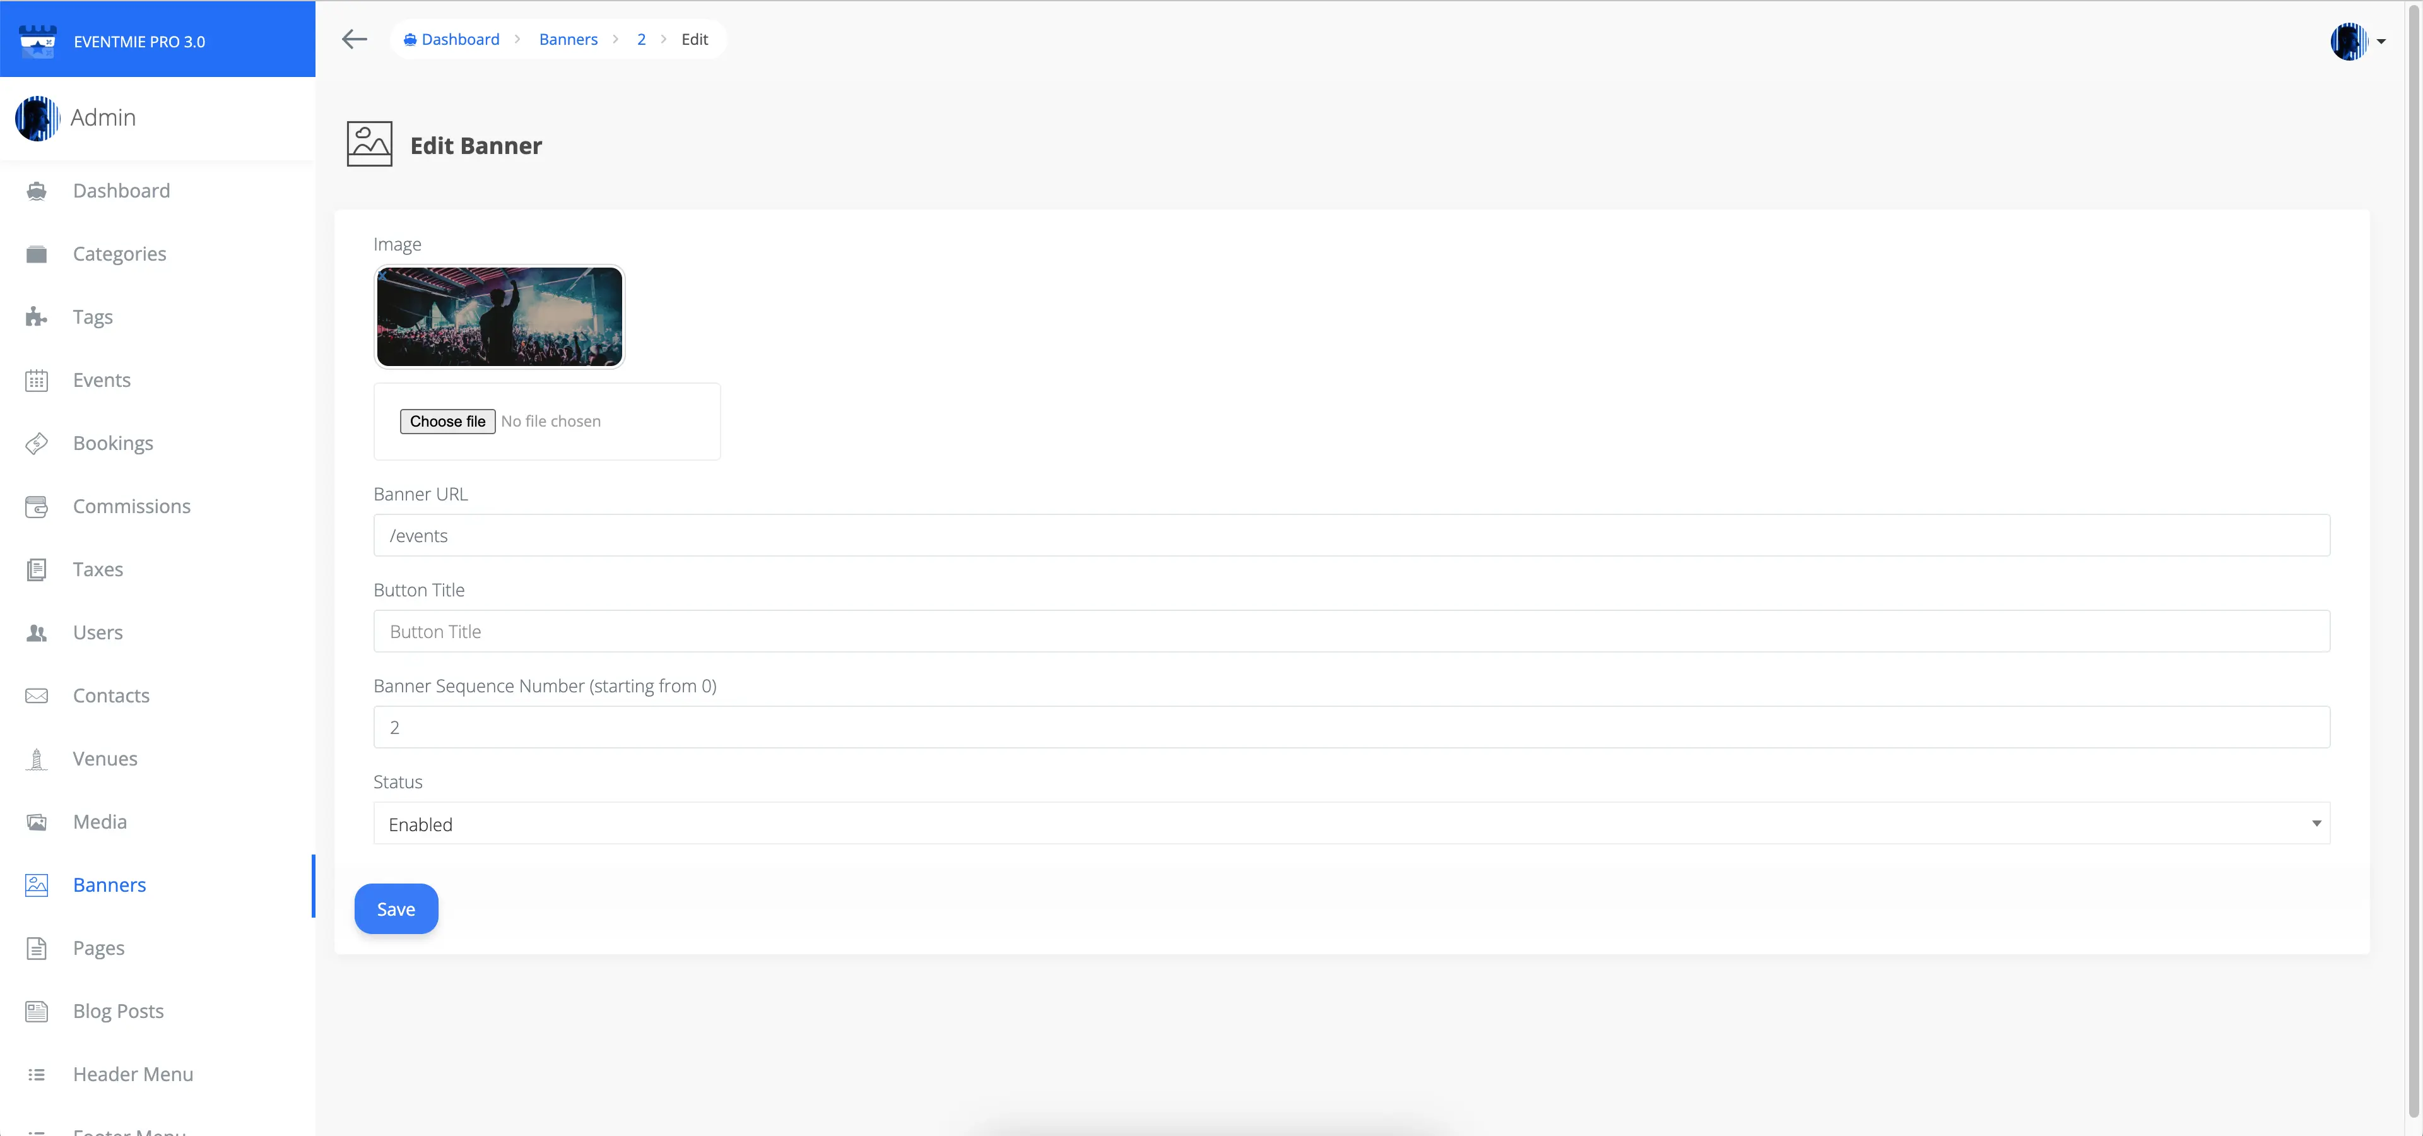This screenshot has width=2423, height=1136.
Task: Click the breadcrumb link labeled 2
Action: 642,40
